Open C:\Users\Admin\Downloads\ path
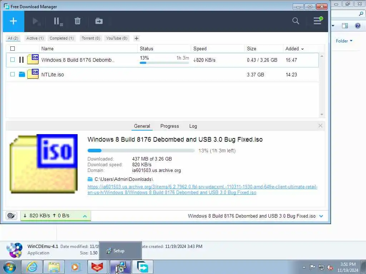Screen dimensions: 366x274 (124, 179)
